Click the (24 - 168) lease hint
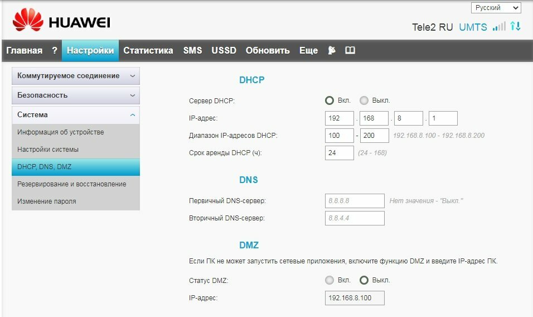 372,153
